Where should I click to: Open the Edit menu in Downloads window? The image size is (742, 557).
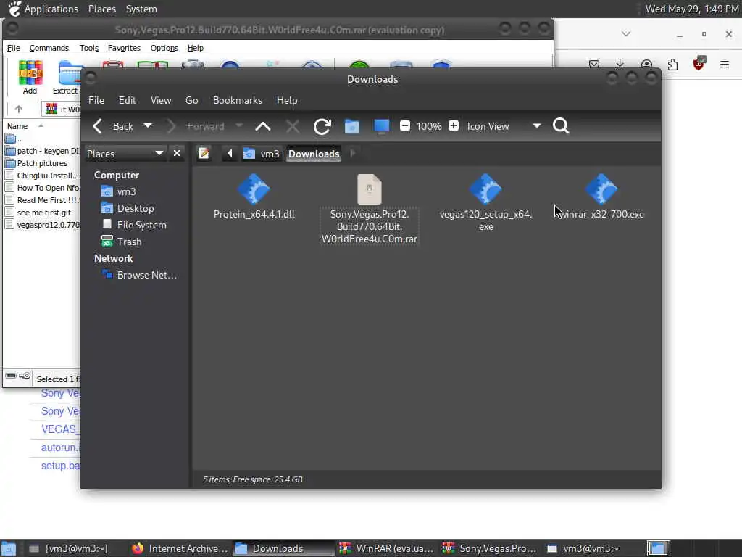(127, 100)
